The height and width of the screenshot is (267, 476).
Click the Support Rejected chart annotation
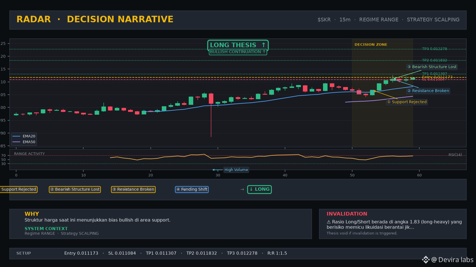coord(407,102)
